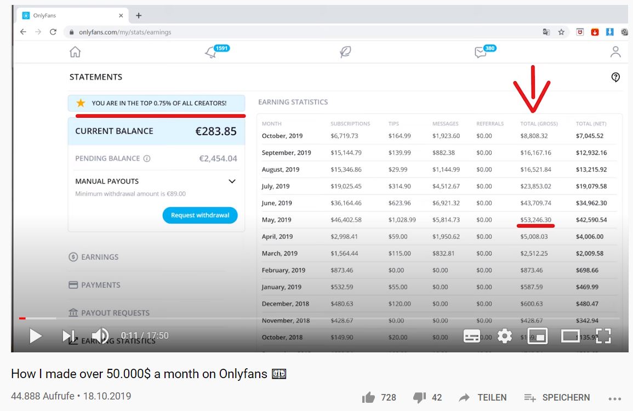Image resolution: width=633 pixels, height=411 pixels.
Task: Open the Payments sidebar item
Action: coord(94,285)
